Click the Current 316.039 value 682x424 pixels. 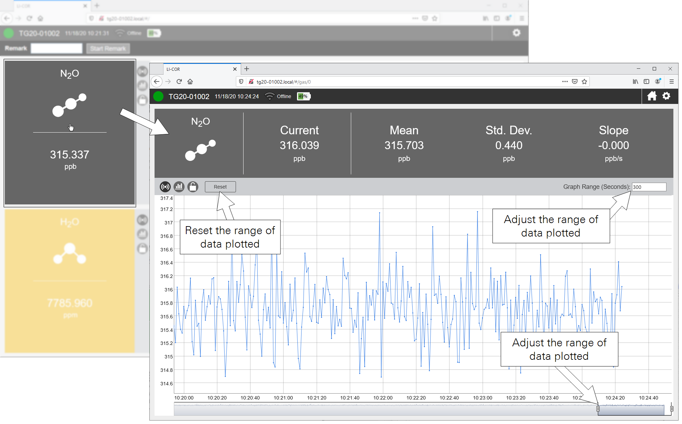tap(299, 145)
